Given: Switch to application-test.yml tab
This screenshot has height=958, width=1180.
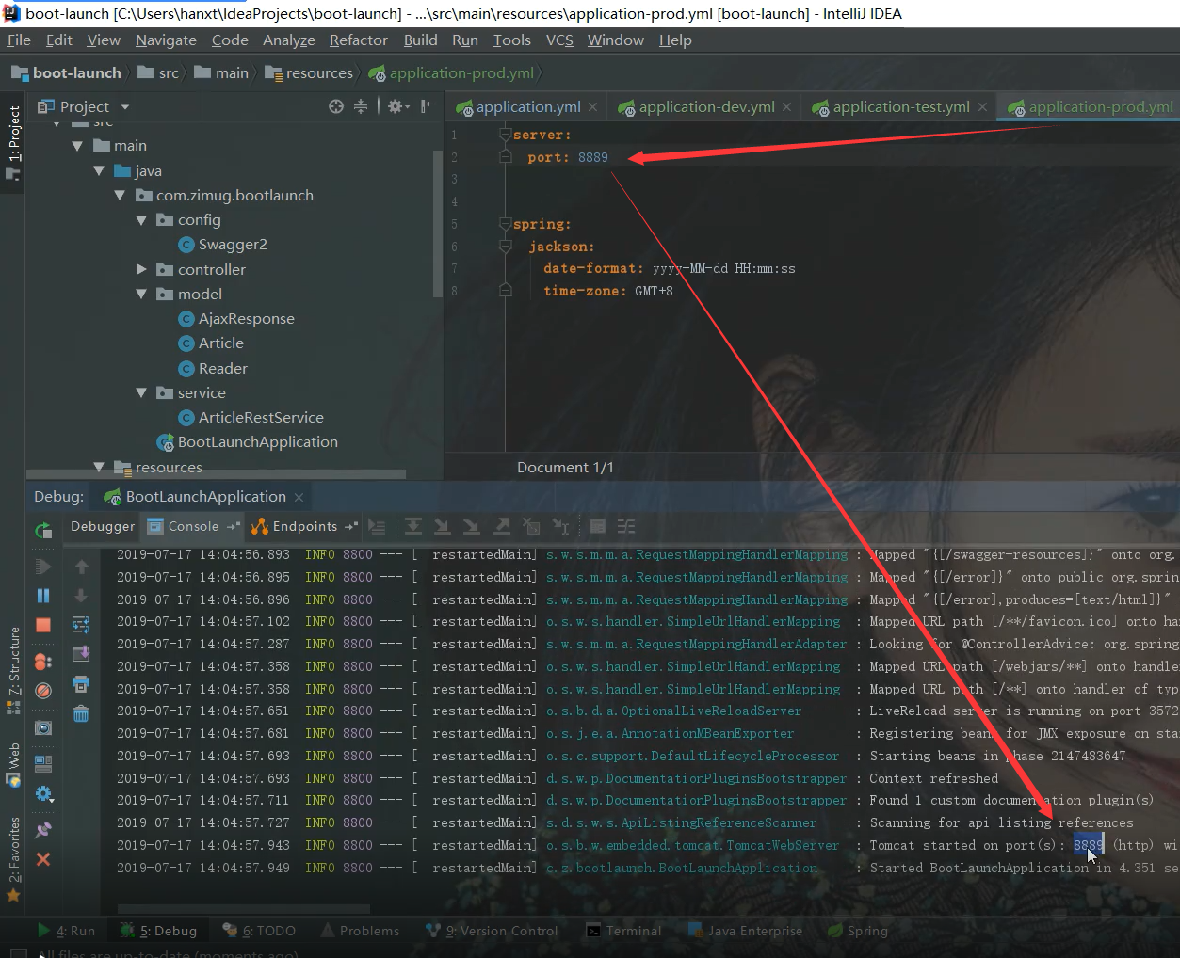Looking at the screenshot, I should pyautogui.click(x=900, y=107).
